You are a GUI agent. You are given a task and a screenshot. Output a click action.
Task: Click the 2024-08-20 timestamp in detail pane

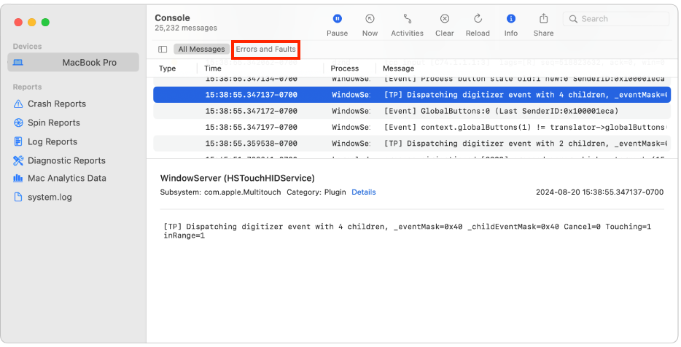599,192
